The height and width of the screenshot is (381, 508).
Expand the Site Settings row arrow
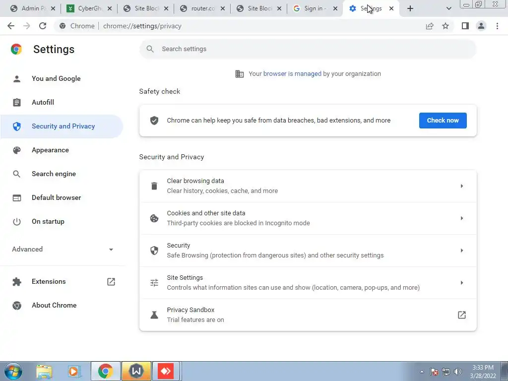(462, 282)
